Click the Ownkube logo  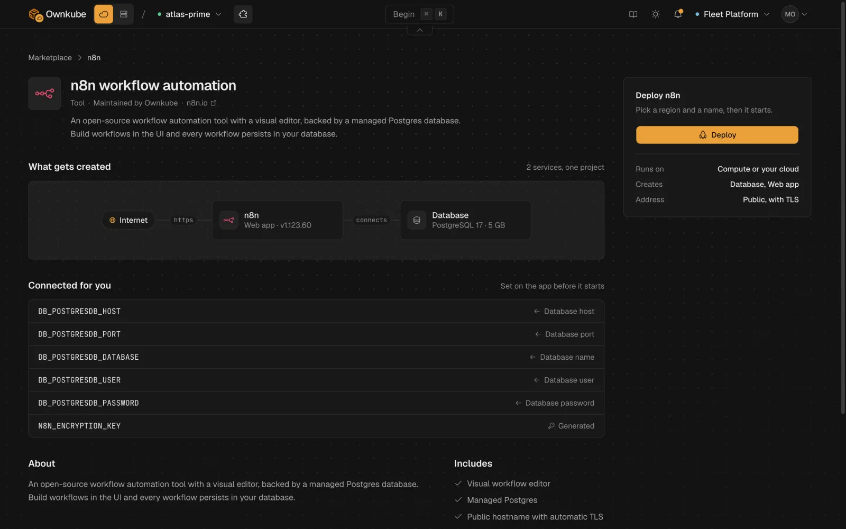[57, 14]
